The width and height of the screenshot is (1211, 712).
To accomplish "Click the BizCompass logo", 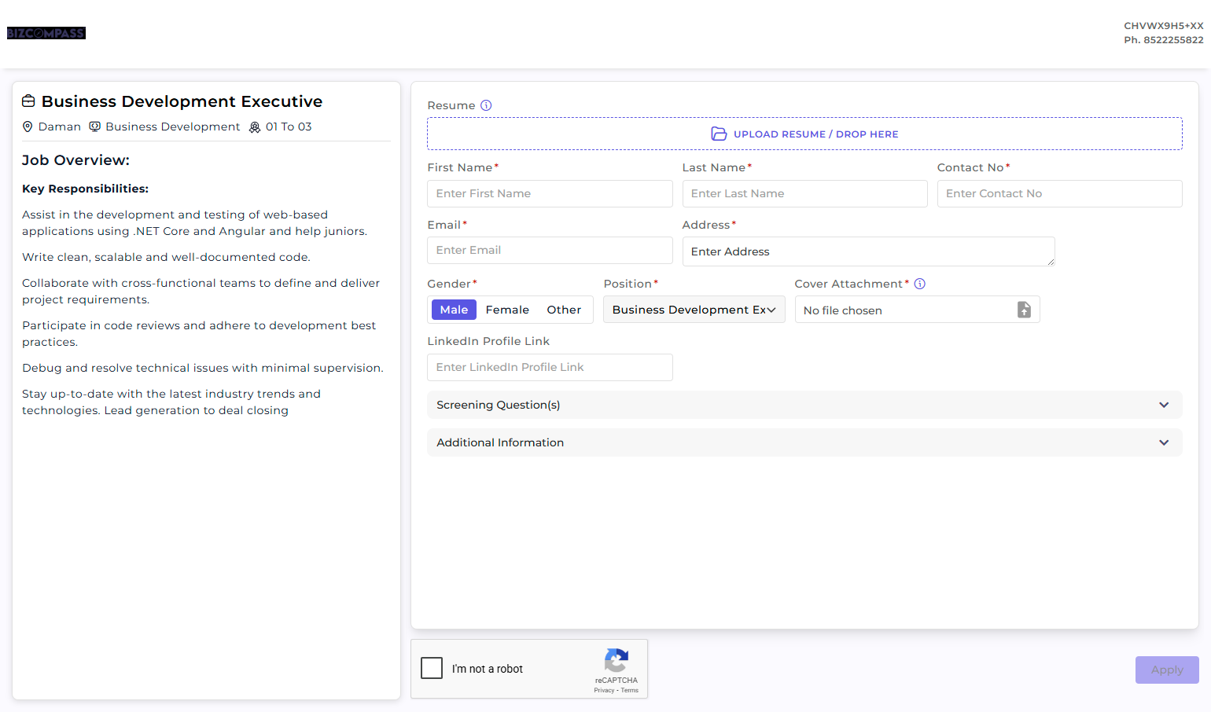I will click(x=46, y=33).
